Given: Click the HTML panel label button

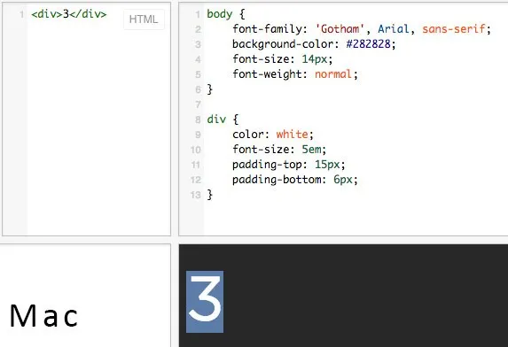Looking at the screenshot, I should click(x=144, y=19).
